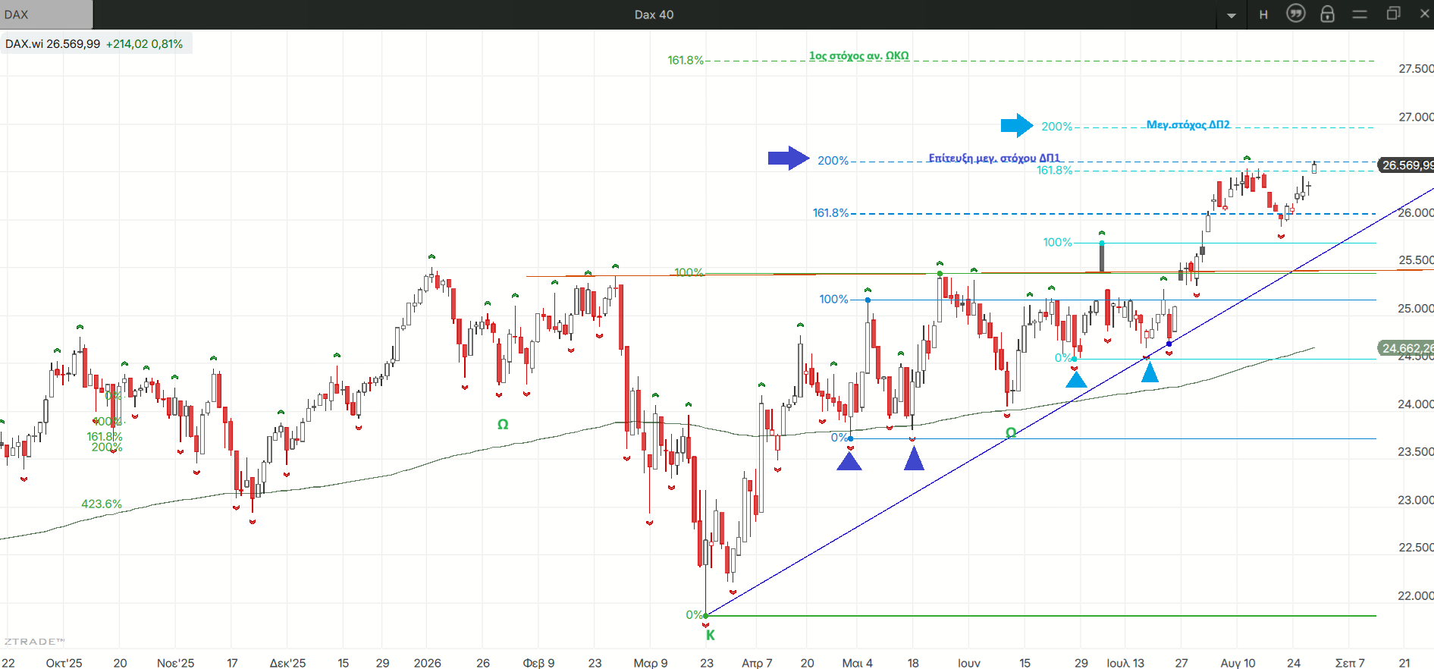Click the Dax 40 window title
This screenshot has width=1434, height=669.
click(654, 14)
